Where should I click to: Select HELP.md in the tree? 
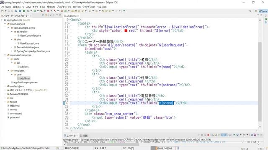pos(15,106)
